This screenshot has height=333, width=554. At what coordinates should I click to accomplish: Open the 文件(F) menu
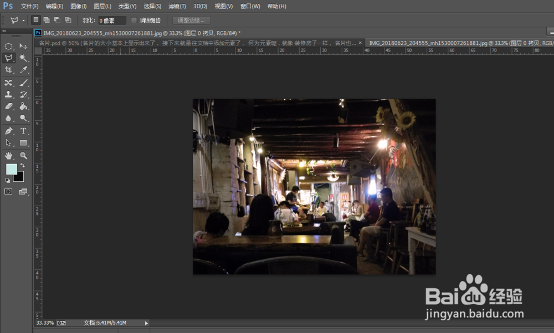pos(30,6)
